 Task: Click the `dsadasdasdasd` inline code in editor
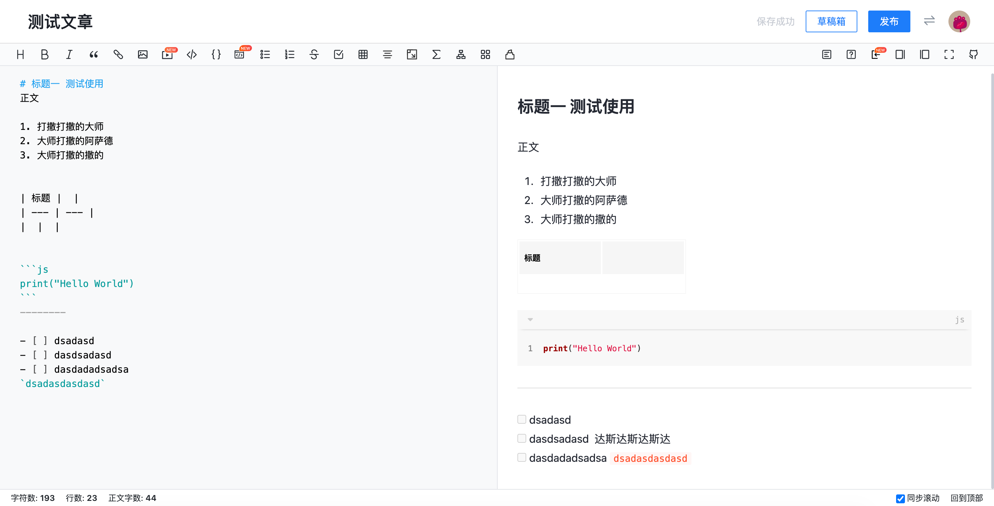63,384
